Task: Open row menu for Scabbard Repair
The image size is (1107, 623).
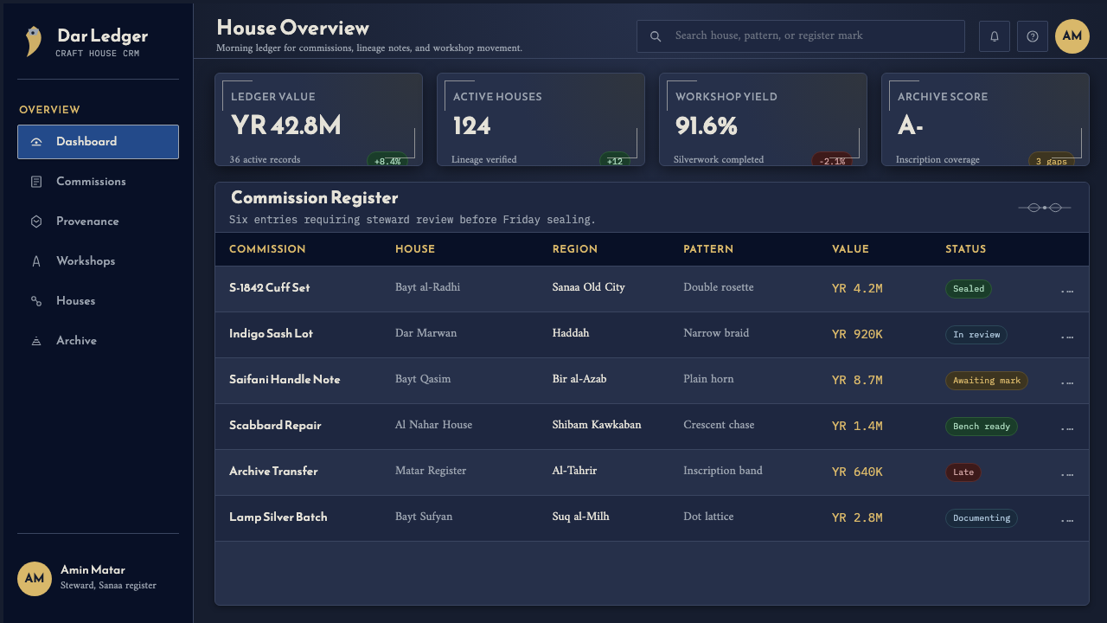Action: pyautogui.click(x=1067, y=427)
